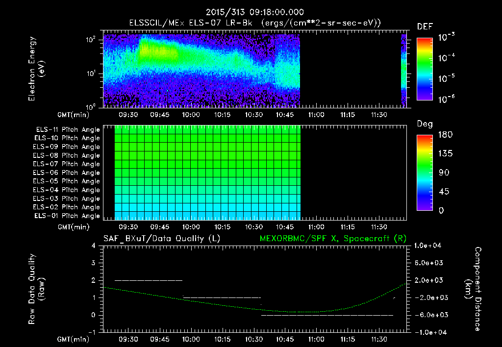Click the 10^0 tick on electron energy axis

coord(91,106)
